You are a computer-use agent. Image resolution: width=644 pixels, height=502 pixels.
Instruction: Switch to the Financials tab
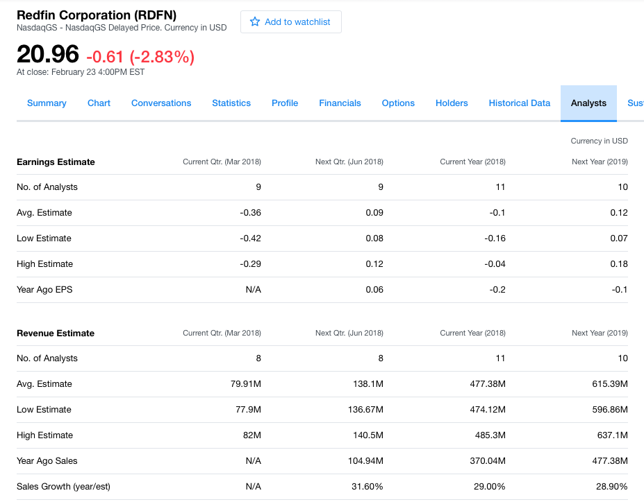(x=340, y=103)
